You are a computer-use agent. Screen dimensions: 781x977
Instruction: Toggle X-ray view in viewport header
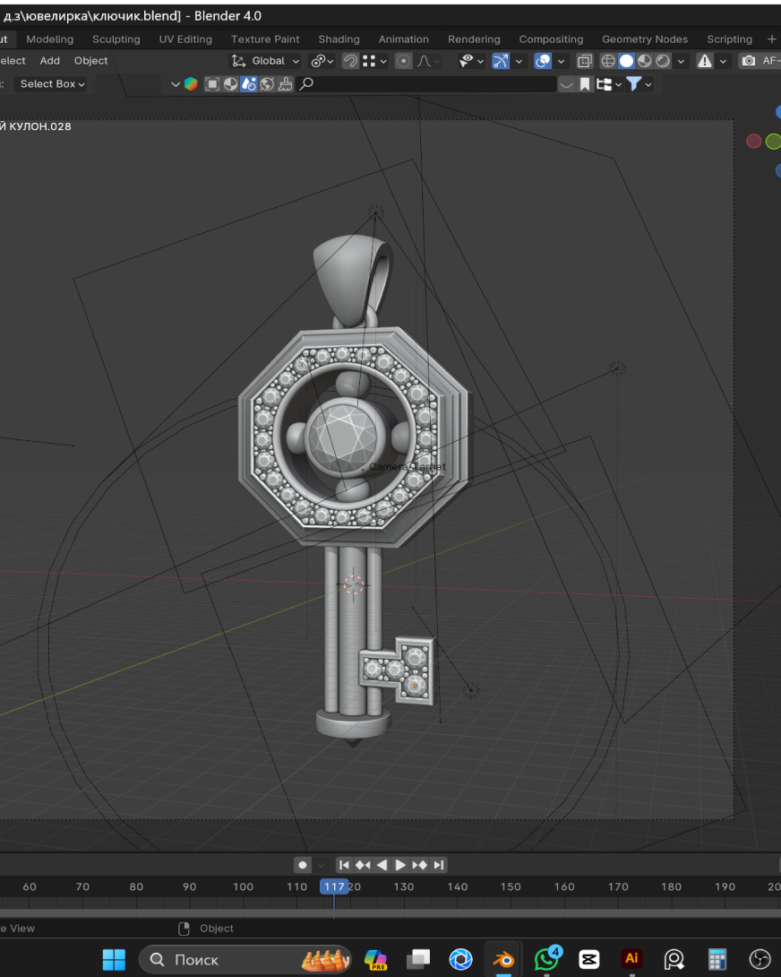(585, 61)
